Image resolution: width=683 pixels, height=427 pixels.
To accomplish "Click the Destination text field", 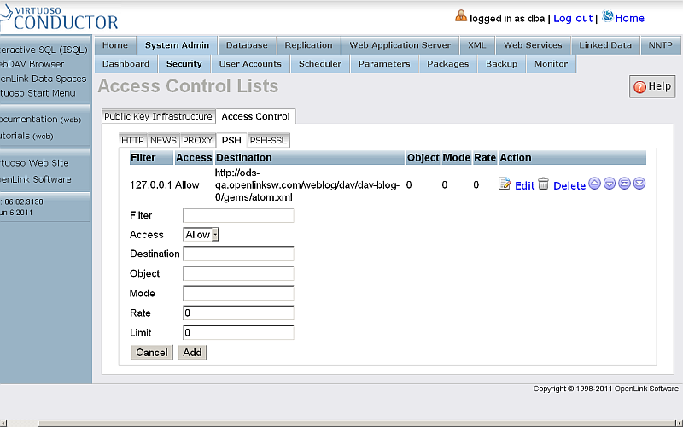I will pyautogui.click(x=238, y=254).
